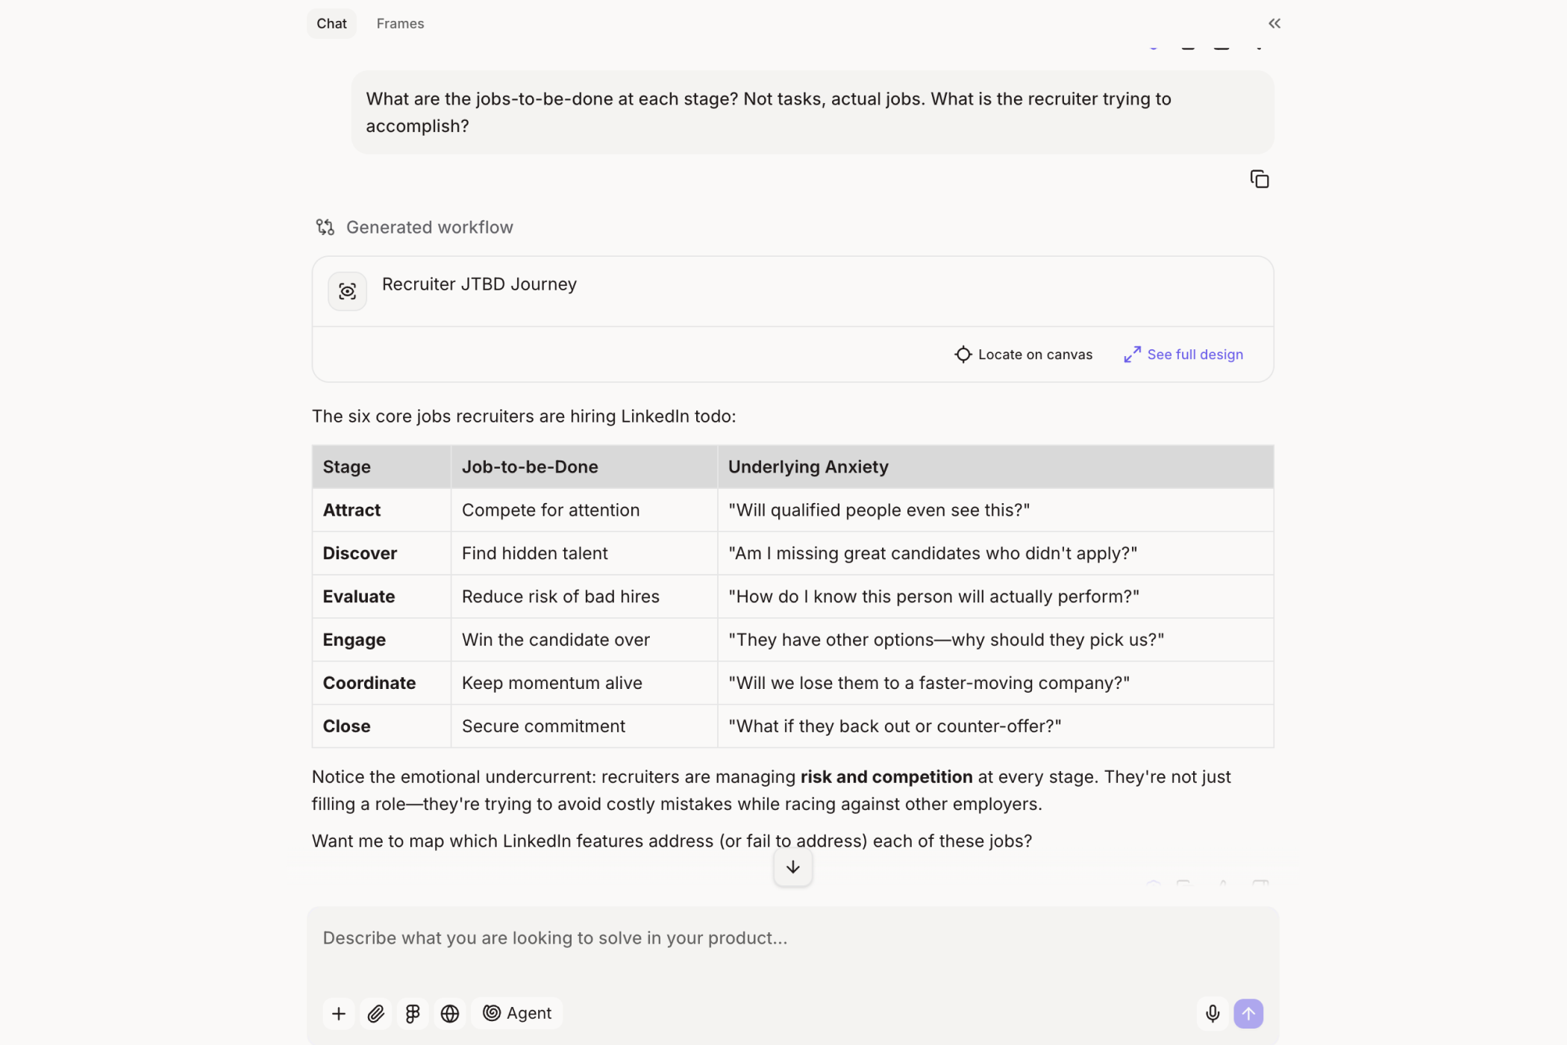The width and height of the screenshot is (1567, 1045).
Task: Toggle Agent mode off
Action: pyautogui.click(x=516, y=1013)
